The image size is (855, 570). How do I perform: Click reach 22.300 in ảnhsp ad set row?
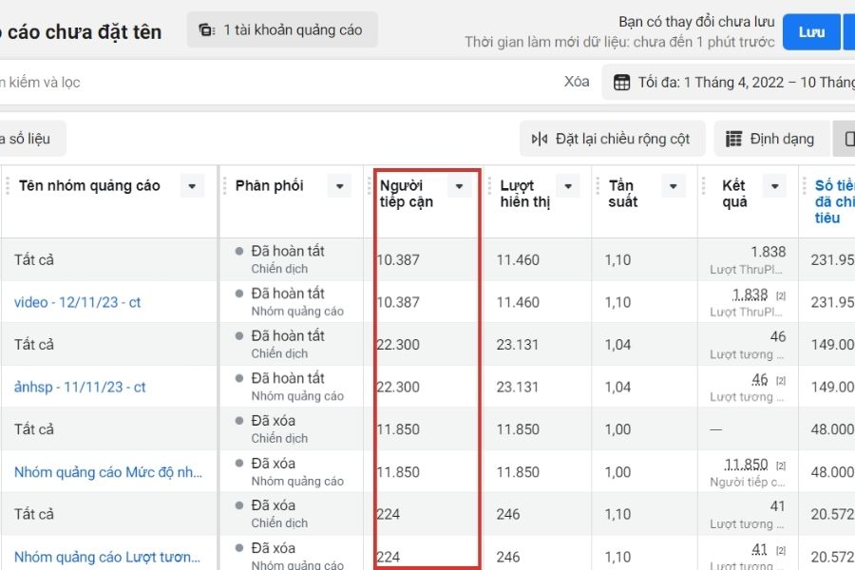399,388
